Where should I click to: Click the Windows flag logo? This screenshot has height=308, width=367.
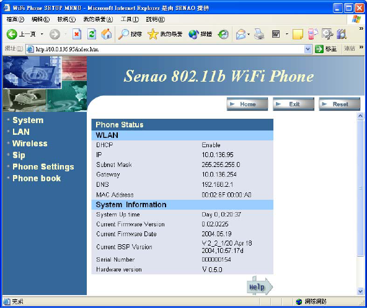(356, 19)
